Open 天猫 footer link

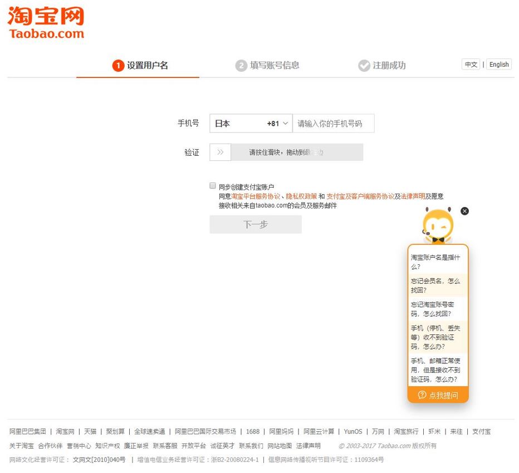click(90, 431)
